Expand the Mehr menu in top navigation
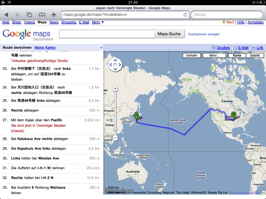 pyautogui.click(x=98, y=22)
